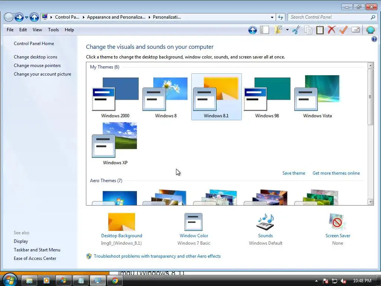Click the red X Delete toolbar icon
Screen dimensions: 381x286
pos(332,30)
